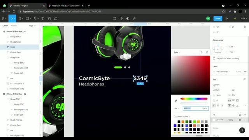
Task: Go back in browser
Action: 4,11
